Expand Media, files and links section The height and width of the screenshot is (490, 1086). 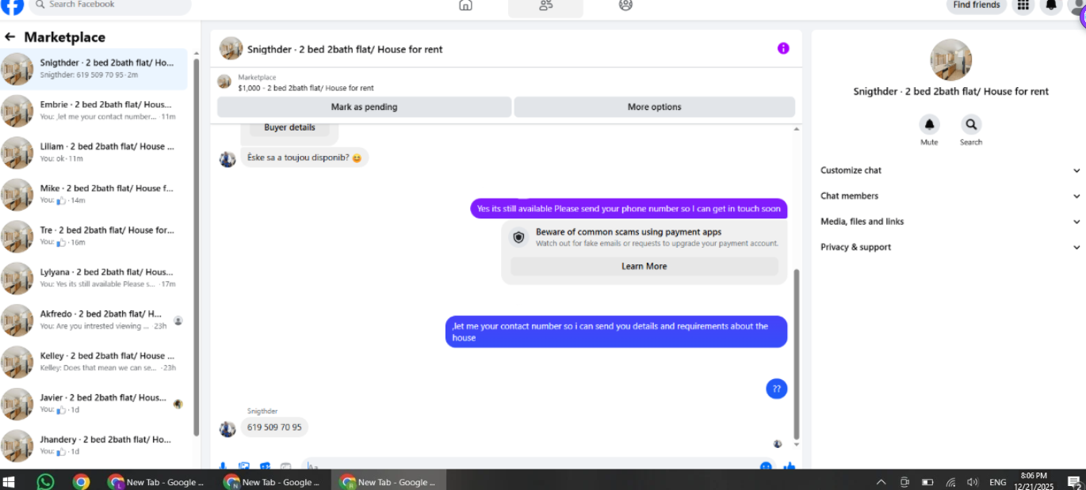pyautogui.click(x=950, y=222)
